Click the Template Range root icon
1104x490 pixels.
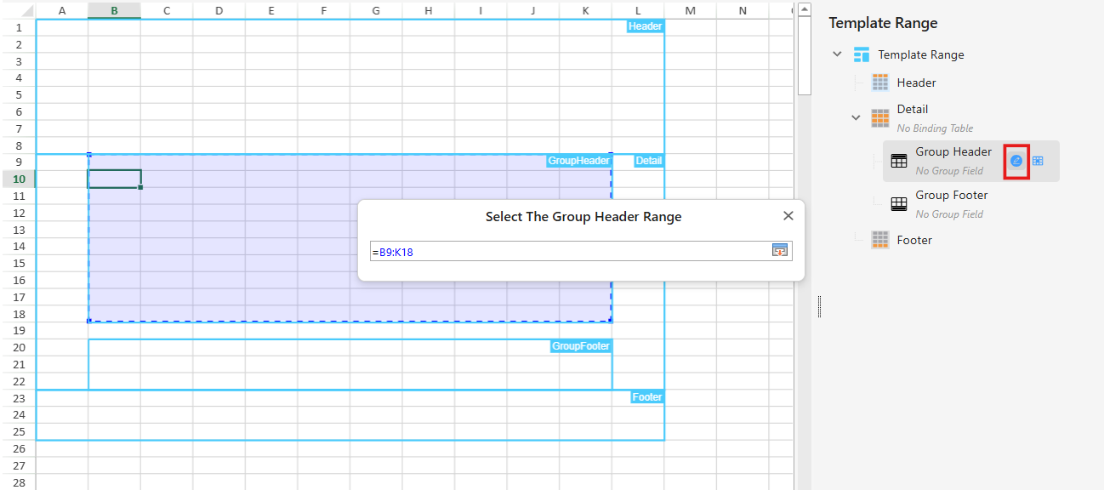(x=862, y=55)
